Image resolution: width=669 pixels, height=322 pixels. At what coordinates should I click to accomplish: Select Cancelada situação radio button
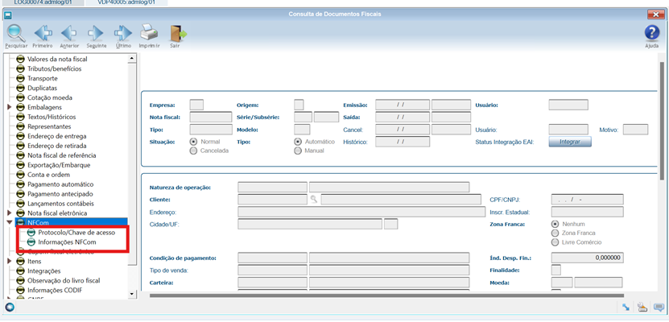tap(194, 151)
